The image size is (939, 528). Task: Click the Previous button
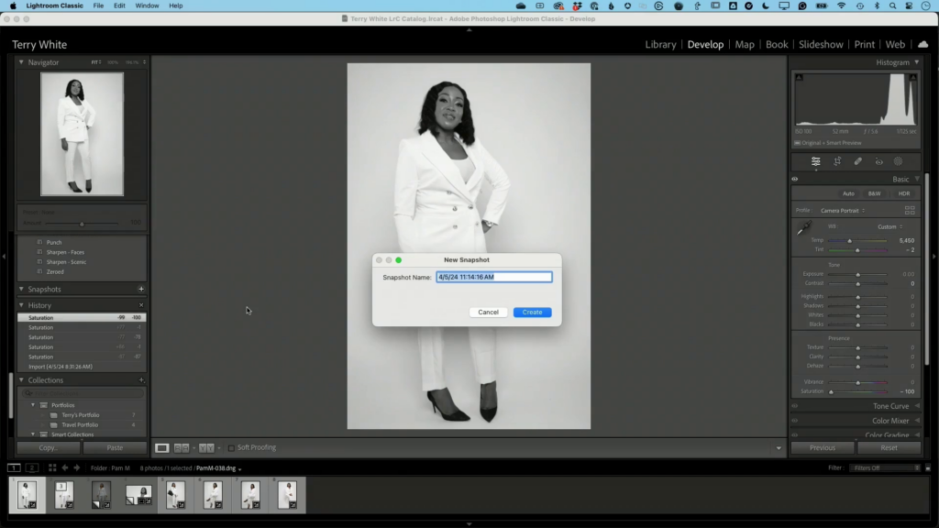click(823, 447)
